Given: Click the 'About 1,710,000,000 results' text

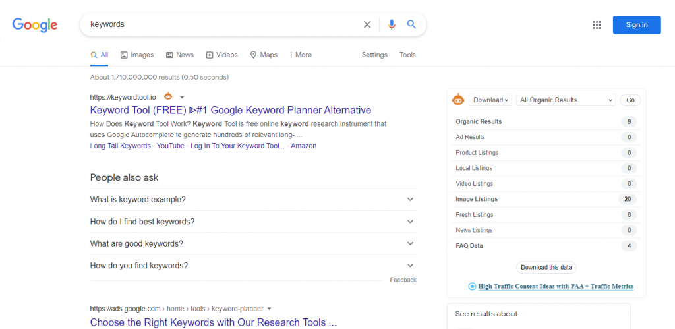Looking at the screenshot, I should coord(160,78).
